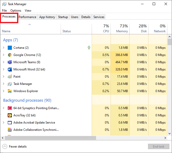Click the Microsoft Word process icon
The height and width of the screenshot is (153, 172).
pyautogui.click(x=10, y=69)
